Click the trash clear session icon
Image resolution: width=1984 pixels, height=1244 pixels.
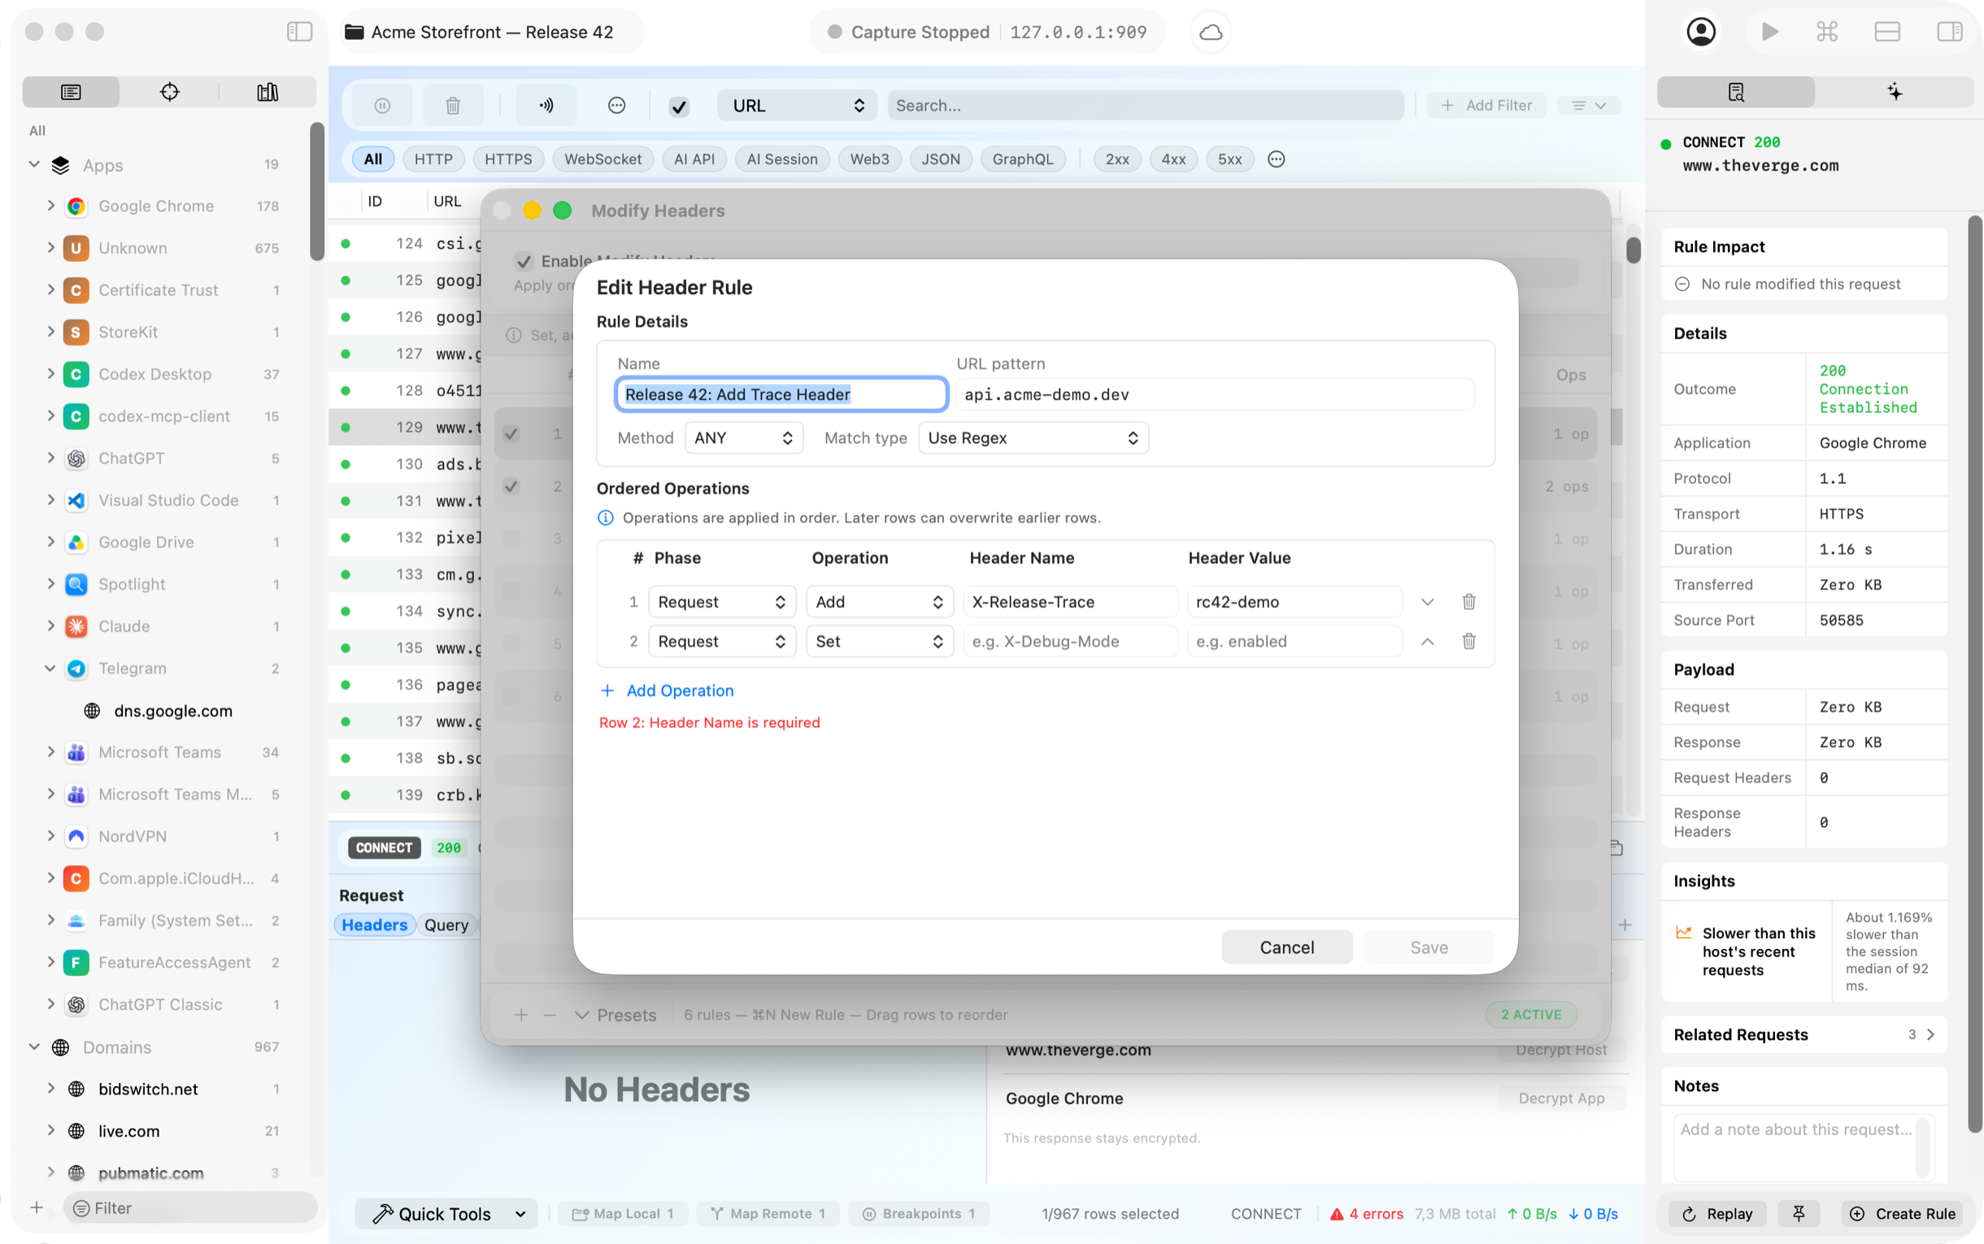(452, 106)
